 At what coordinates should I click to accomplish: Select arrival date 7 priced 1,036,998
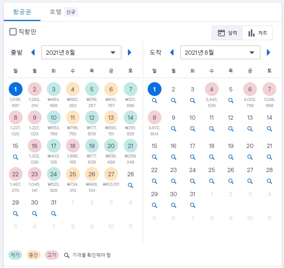pos(269,89)
